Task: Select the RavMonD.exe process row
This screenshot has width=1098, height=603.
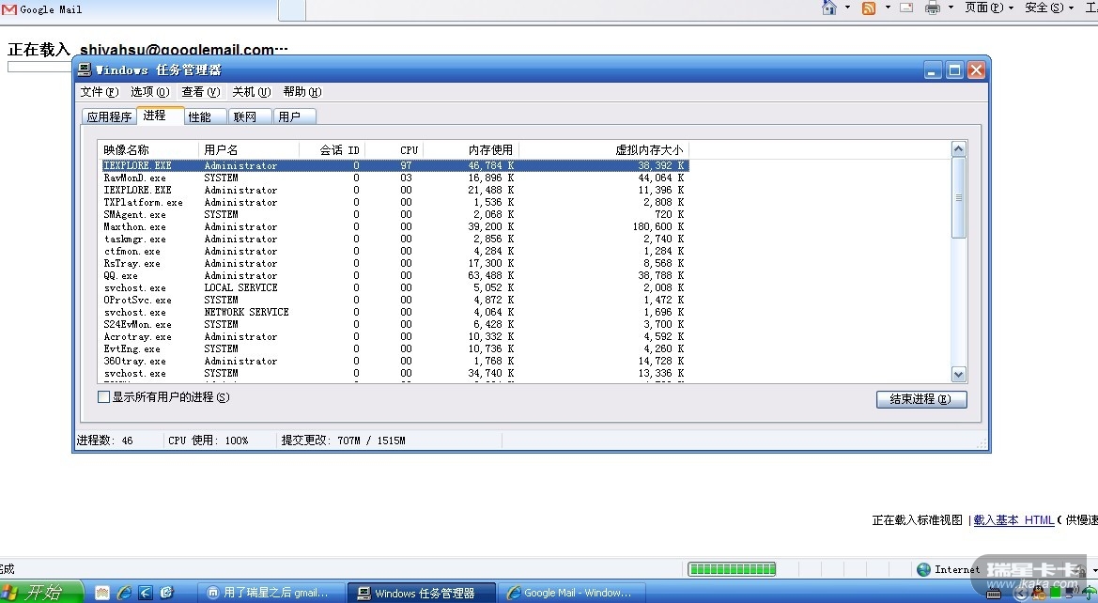Action: point(394,178)
